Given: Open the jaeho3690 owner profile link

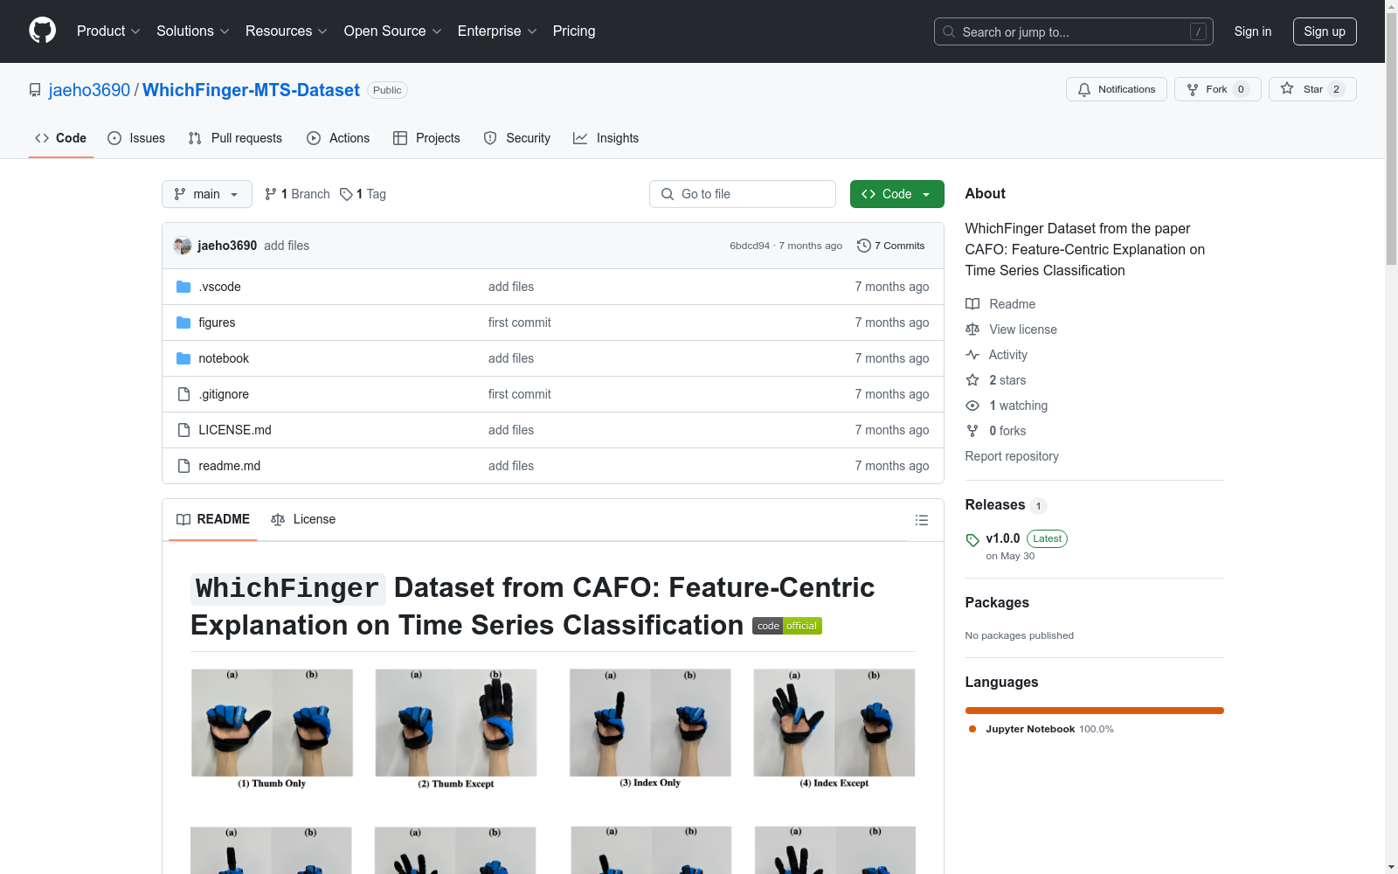Looking at the screenshot, I should click(x=89, y=90).
